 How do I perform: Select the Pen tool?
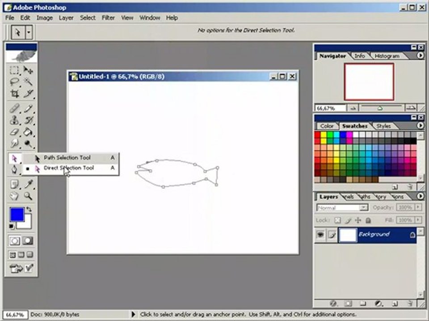point(14,169)
